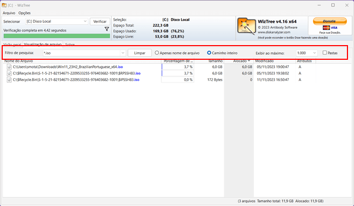This screenshot has height=206, width=354.
Task: Select the 'Apenas nome de arquivo' option
Action: (x=157, y=53)
